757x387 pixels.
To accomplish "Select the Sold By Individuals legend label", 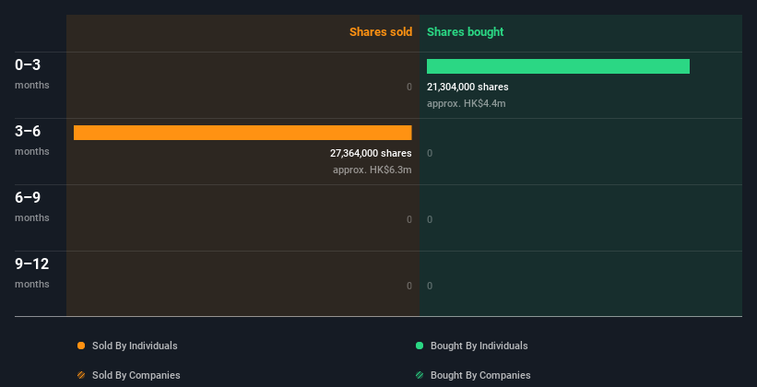I will pos(135,346).
